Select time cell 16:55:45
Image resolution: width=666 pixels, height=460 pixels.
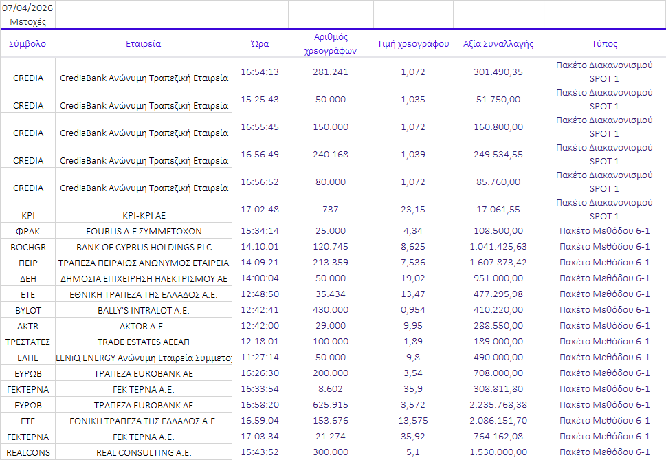[260, 127]
